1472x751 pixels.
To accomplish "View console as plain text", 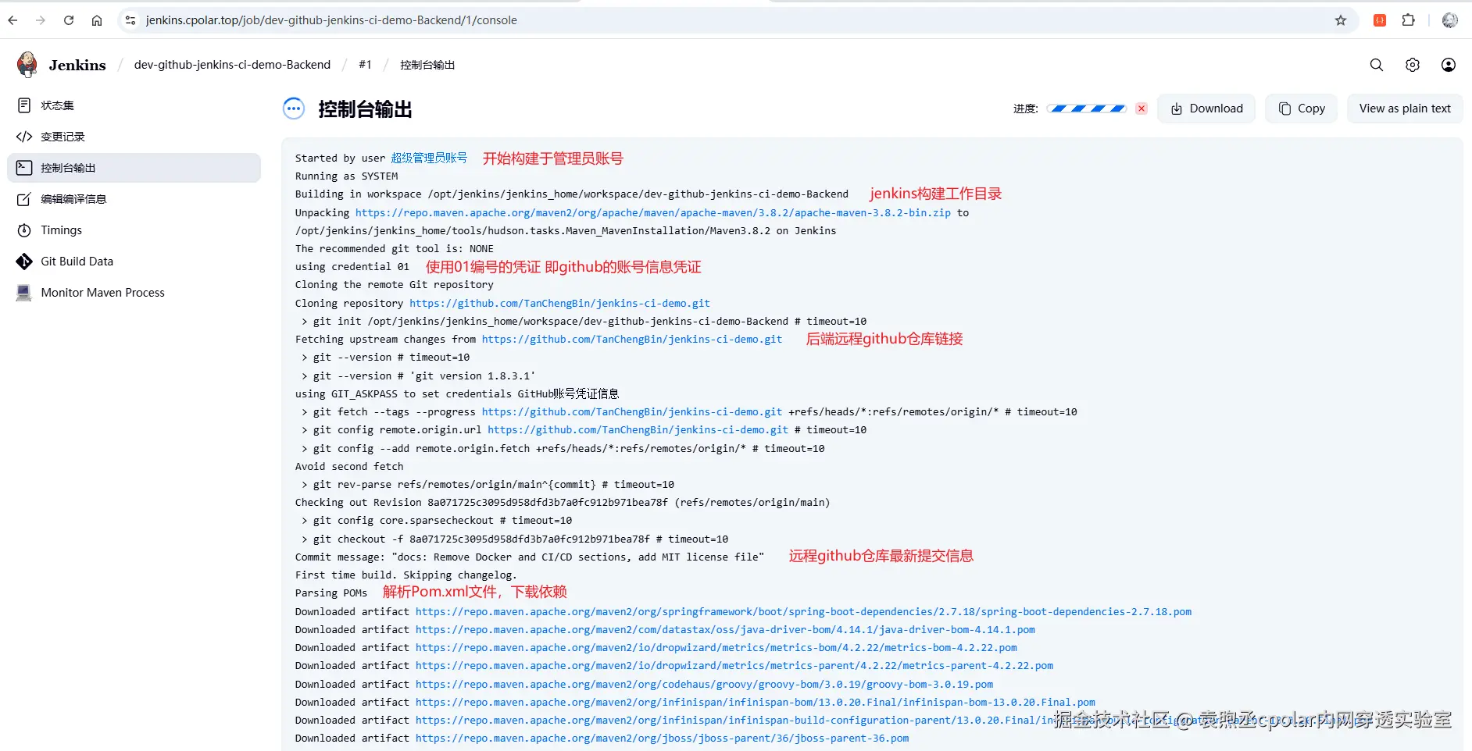I will 1405,109.
